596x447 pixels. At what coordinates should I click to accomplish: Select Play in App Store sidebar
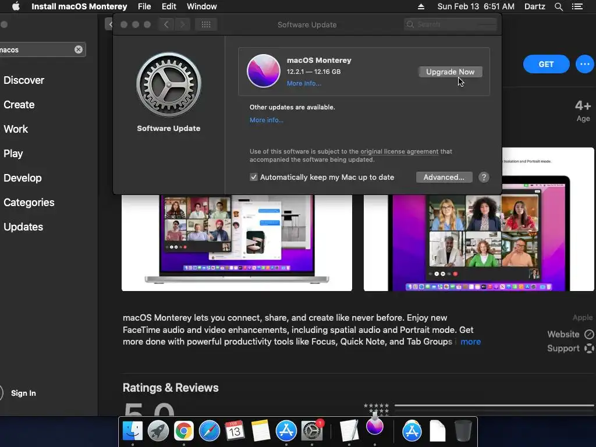13,154
